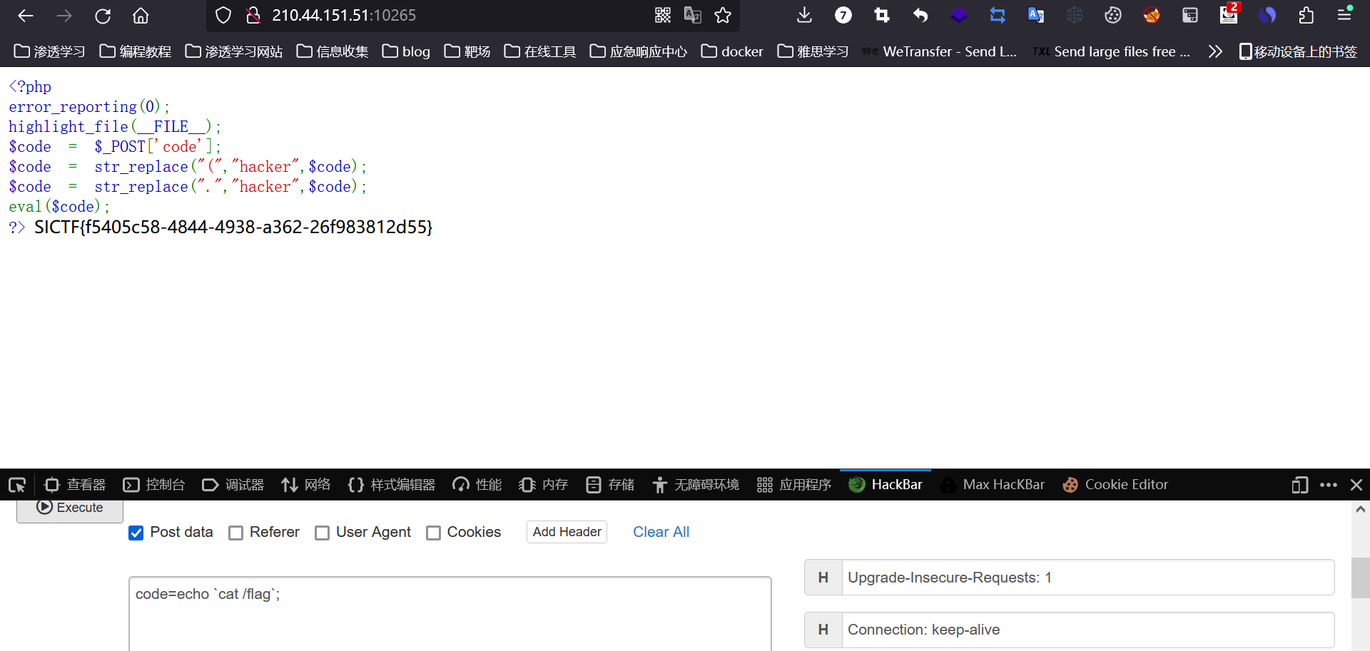Click the dimmed globe extension icon

pos(1075,15)
